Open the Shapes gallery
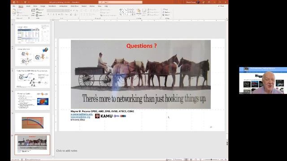287x161 pixels. [x=127, y=12]
